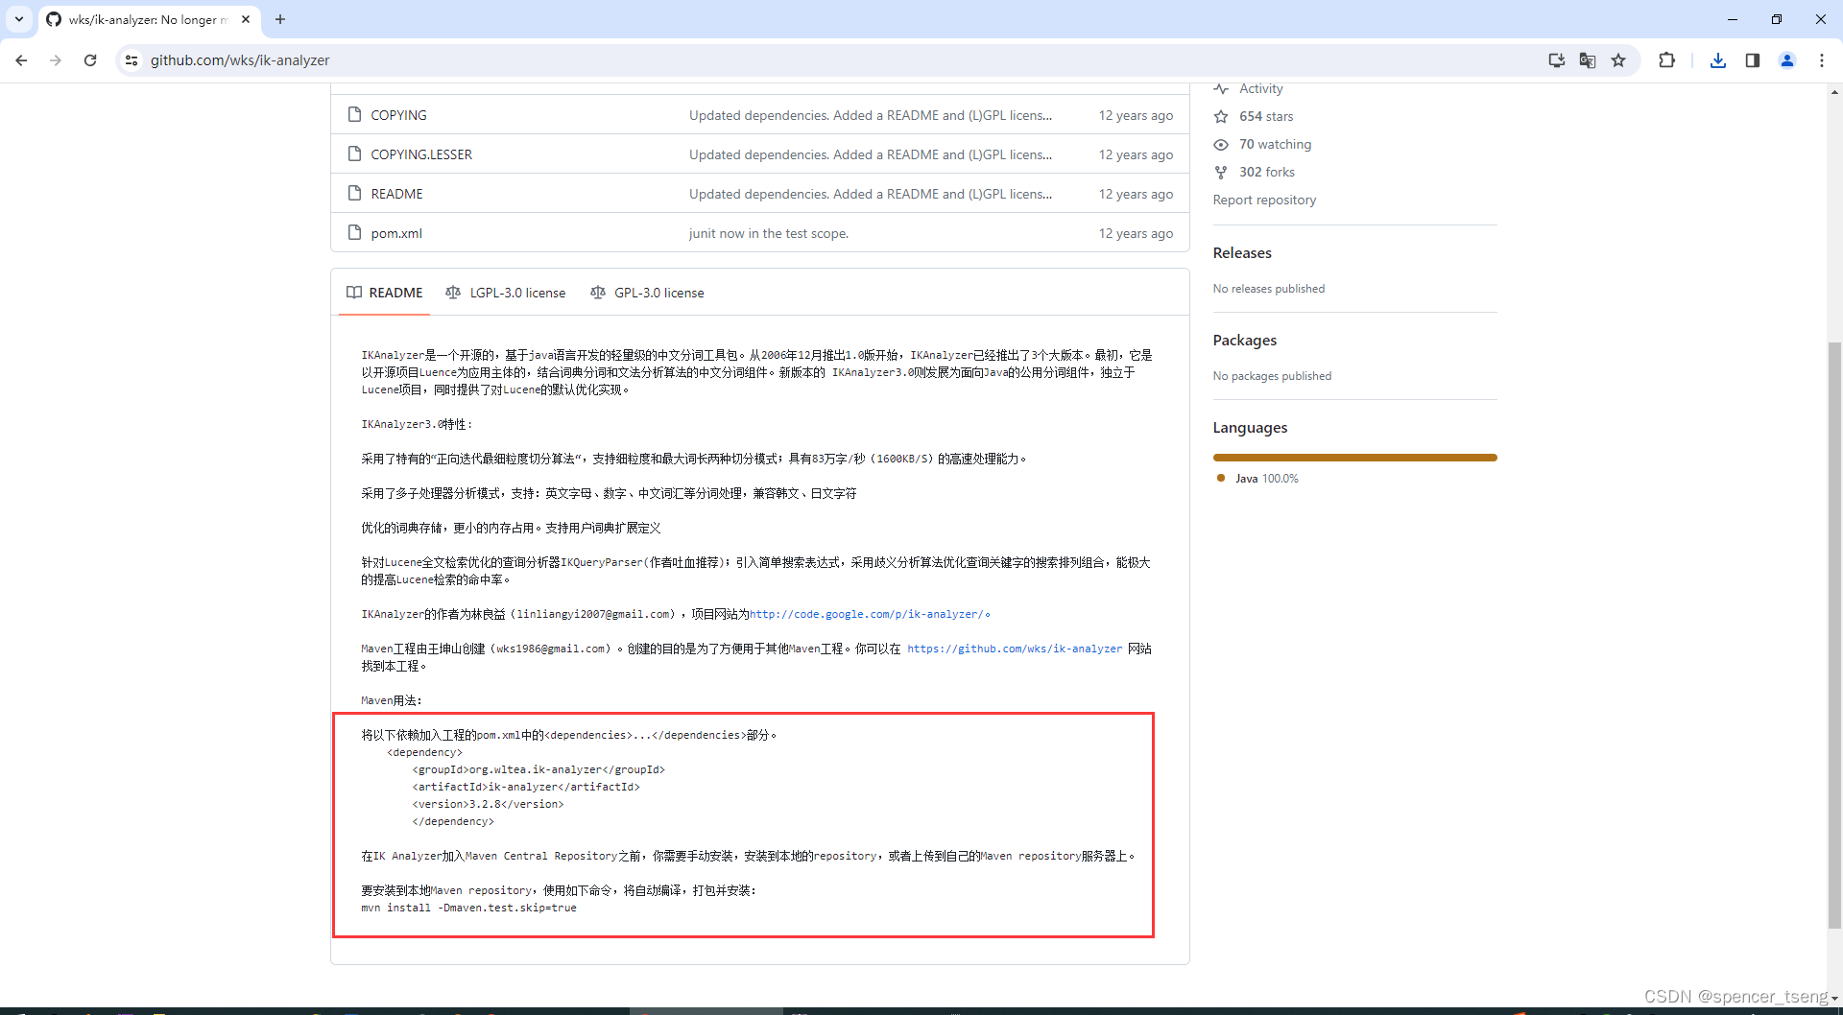Click Report repository

coord(1264,200)
